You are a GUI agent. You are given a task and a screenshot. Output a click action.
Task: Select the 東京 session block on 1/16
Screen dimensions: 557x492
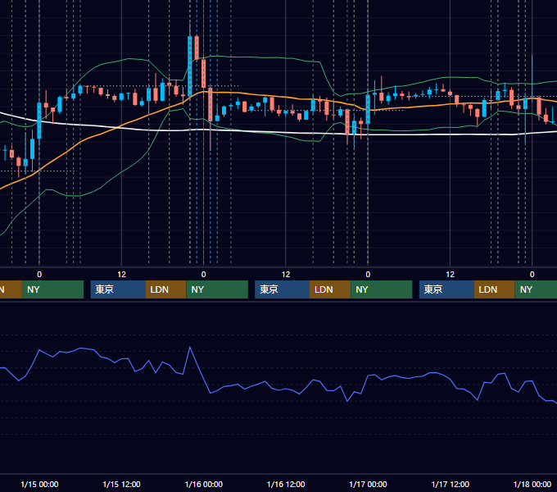[283, 289]
